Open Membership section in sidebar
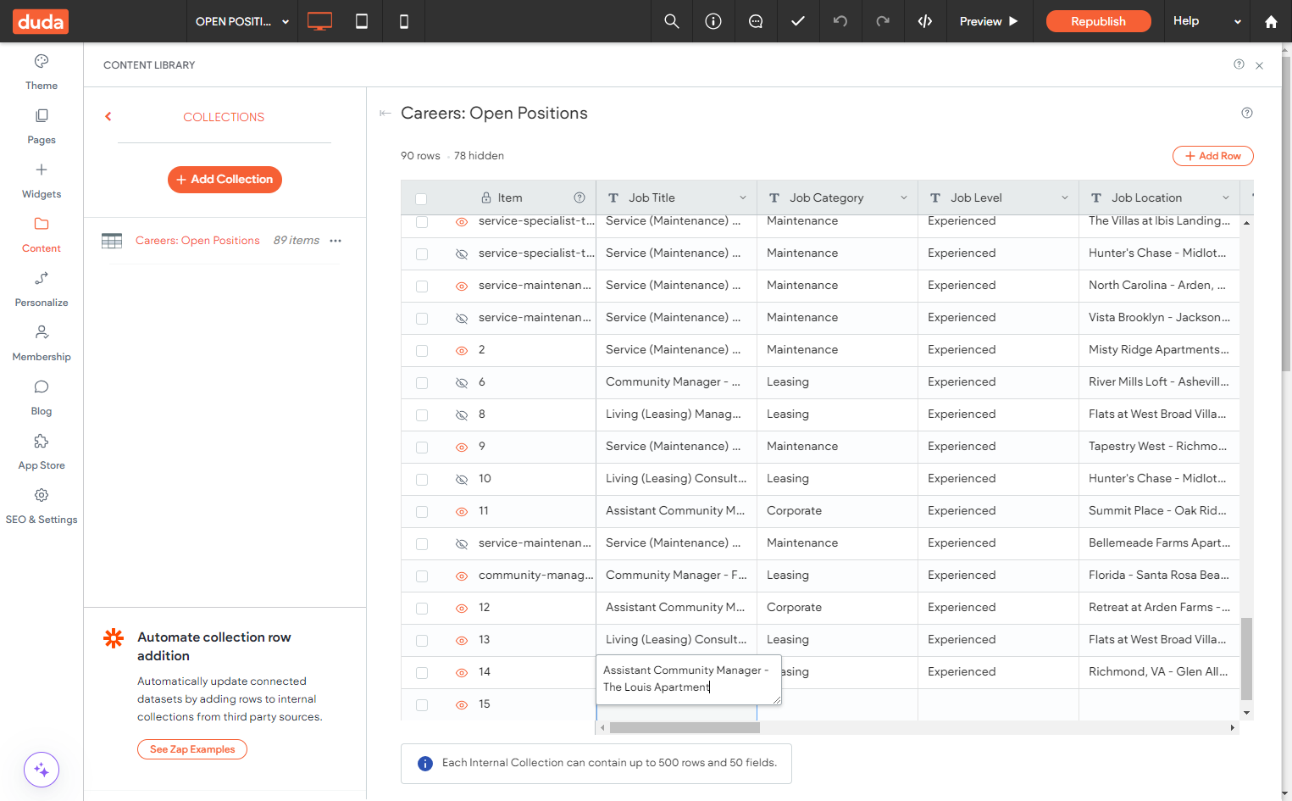The height and width of the screenshot is (801, 1292). [x=42, y=343]
